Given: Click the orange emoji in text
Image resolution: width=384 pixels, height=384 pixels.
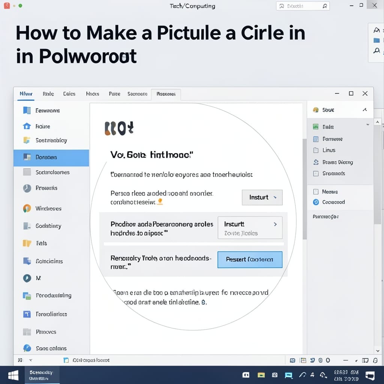Looking at the screenshot, I should (x=160, y=201).
